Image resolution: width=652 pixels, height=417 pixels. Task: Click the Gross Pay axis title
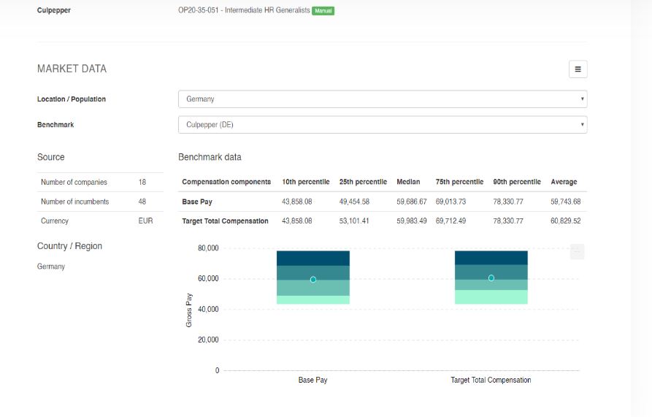[189, 310]
